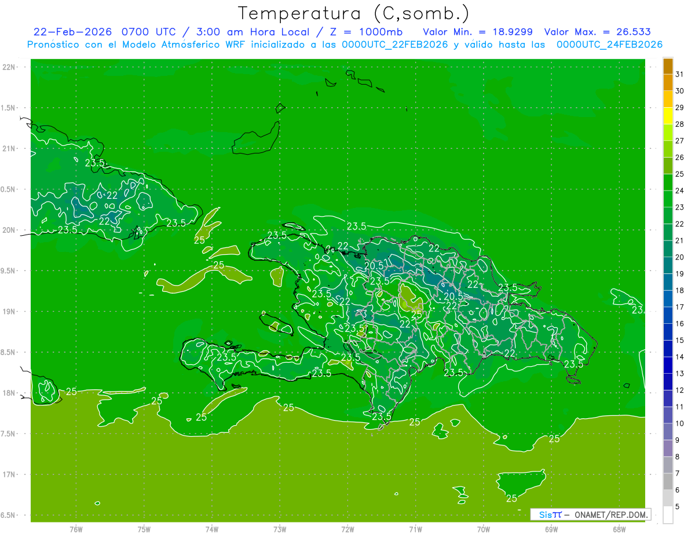Click legend value 8 on the color scale
This screenshot has width=695, height=537.
click(x=678, y=456)
